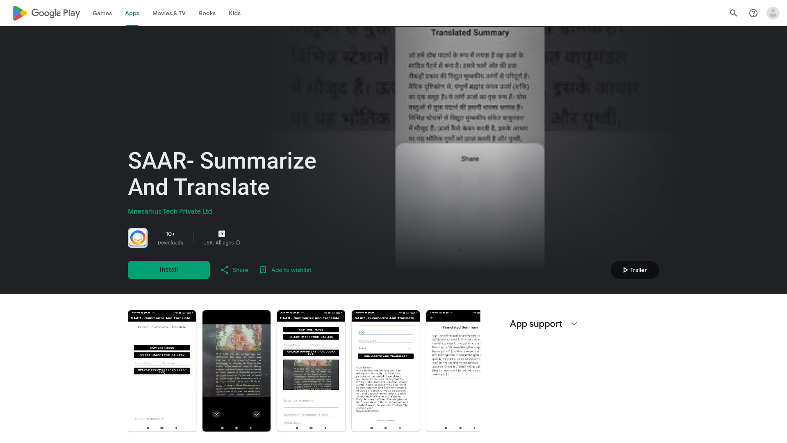
Task: Click the first app screenshot thumbnail
Action: (161, 370)
